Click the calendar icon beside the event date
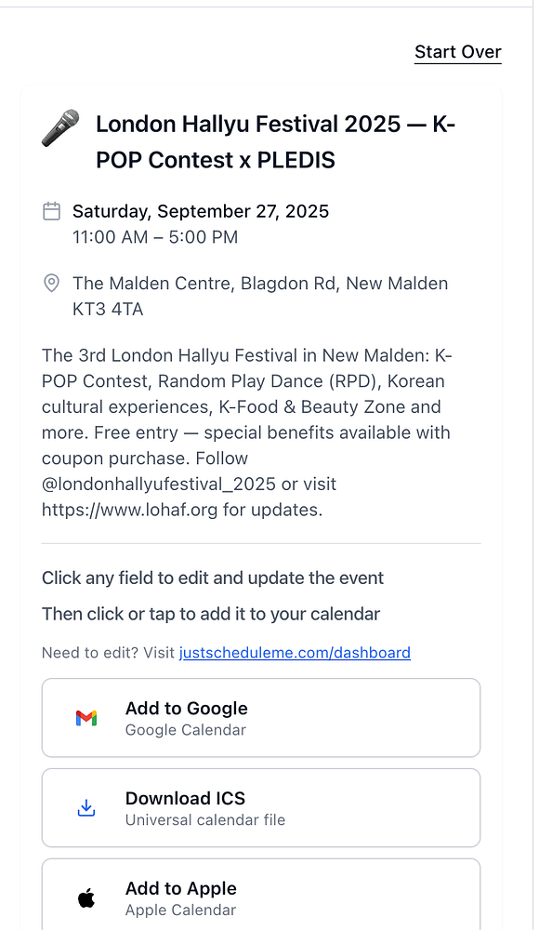The height and width of the screenshot is (930, 539). (51, 211)
